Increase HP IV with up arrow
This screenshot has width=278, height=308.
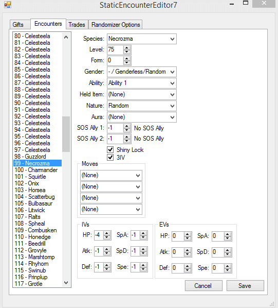(x=107, y=233)
